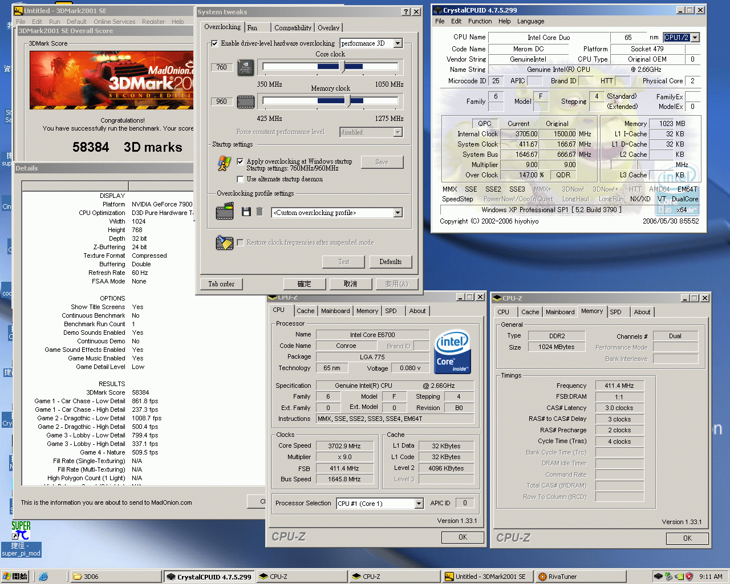Select RivaTuner from the taskbar
This screenshot has width=730, height=584.
(x=579, y=577)
